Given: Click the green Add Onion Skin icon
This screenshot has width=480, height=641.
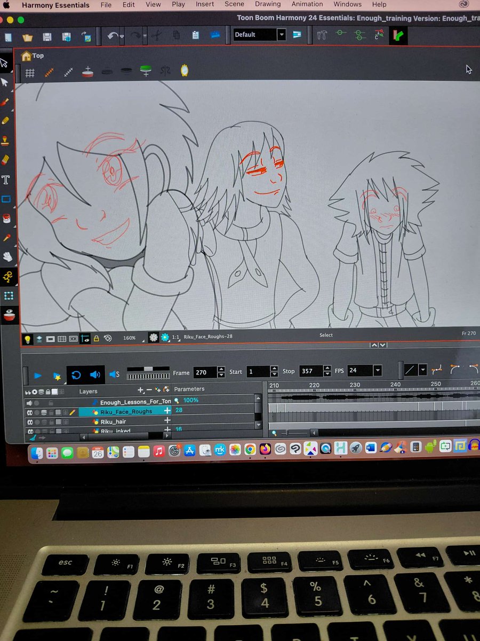Looking at the screenshot, I should (x=145, y=71).
